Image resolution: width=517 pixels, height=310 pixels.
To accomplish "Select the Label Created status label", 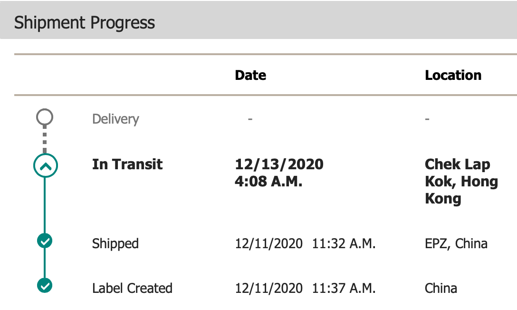I will [132, 288].
